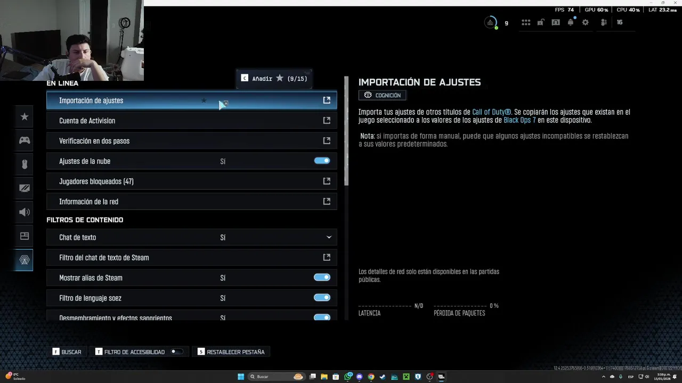The width and height of the screenshot is (682, 383).
Task: Click the header icon left of the bell
Action: (556, 22)
